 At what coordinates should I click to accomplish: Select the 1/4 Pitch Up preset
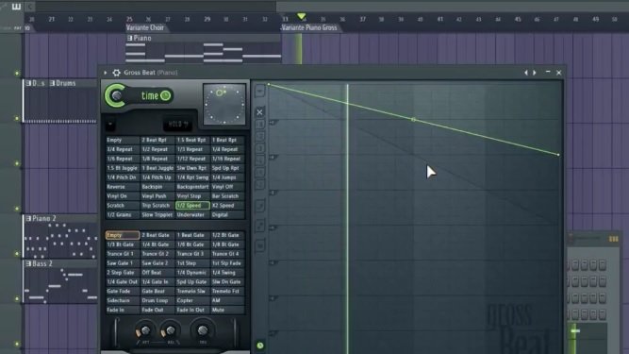tap(157, 177)
